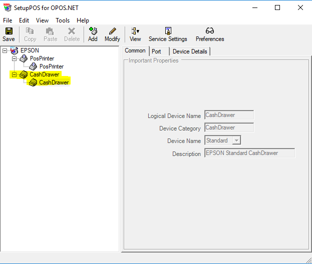Click the Description field
This screenshot has width=312, height=264.
250,153
